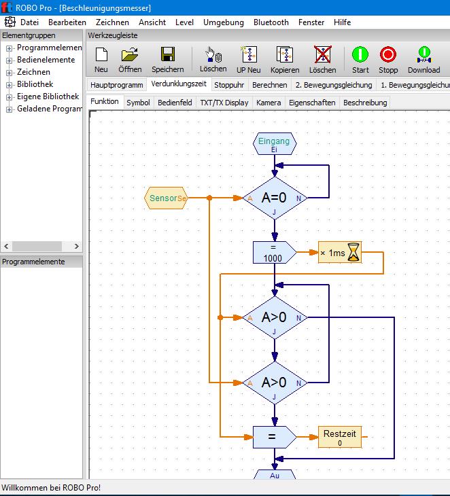This screenshot has width=450, height=496.
Task: Open the Level menu
Action: 184,22
